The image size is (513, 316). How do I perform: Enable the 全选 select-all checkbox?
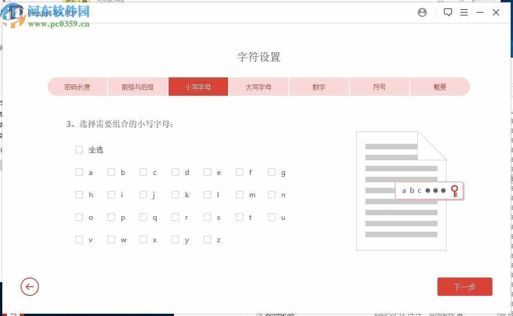pos(79,150)
